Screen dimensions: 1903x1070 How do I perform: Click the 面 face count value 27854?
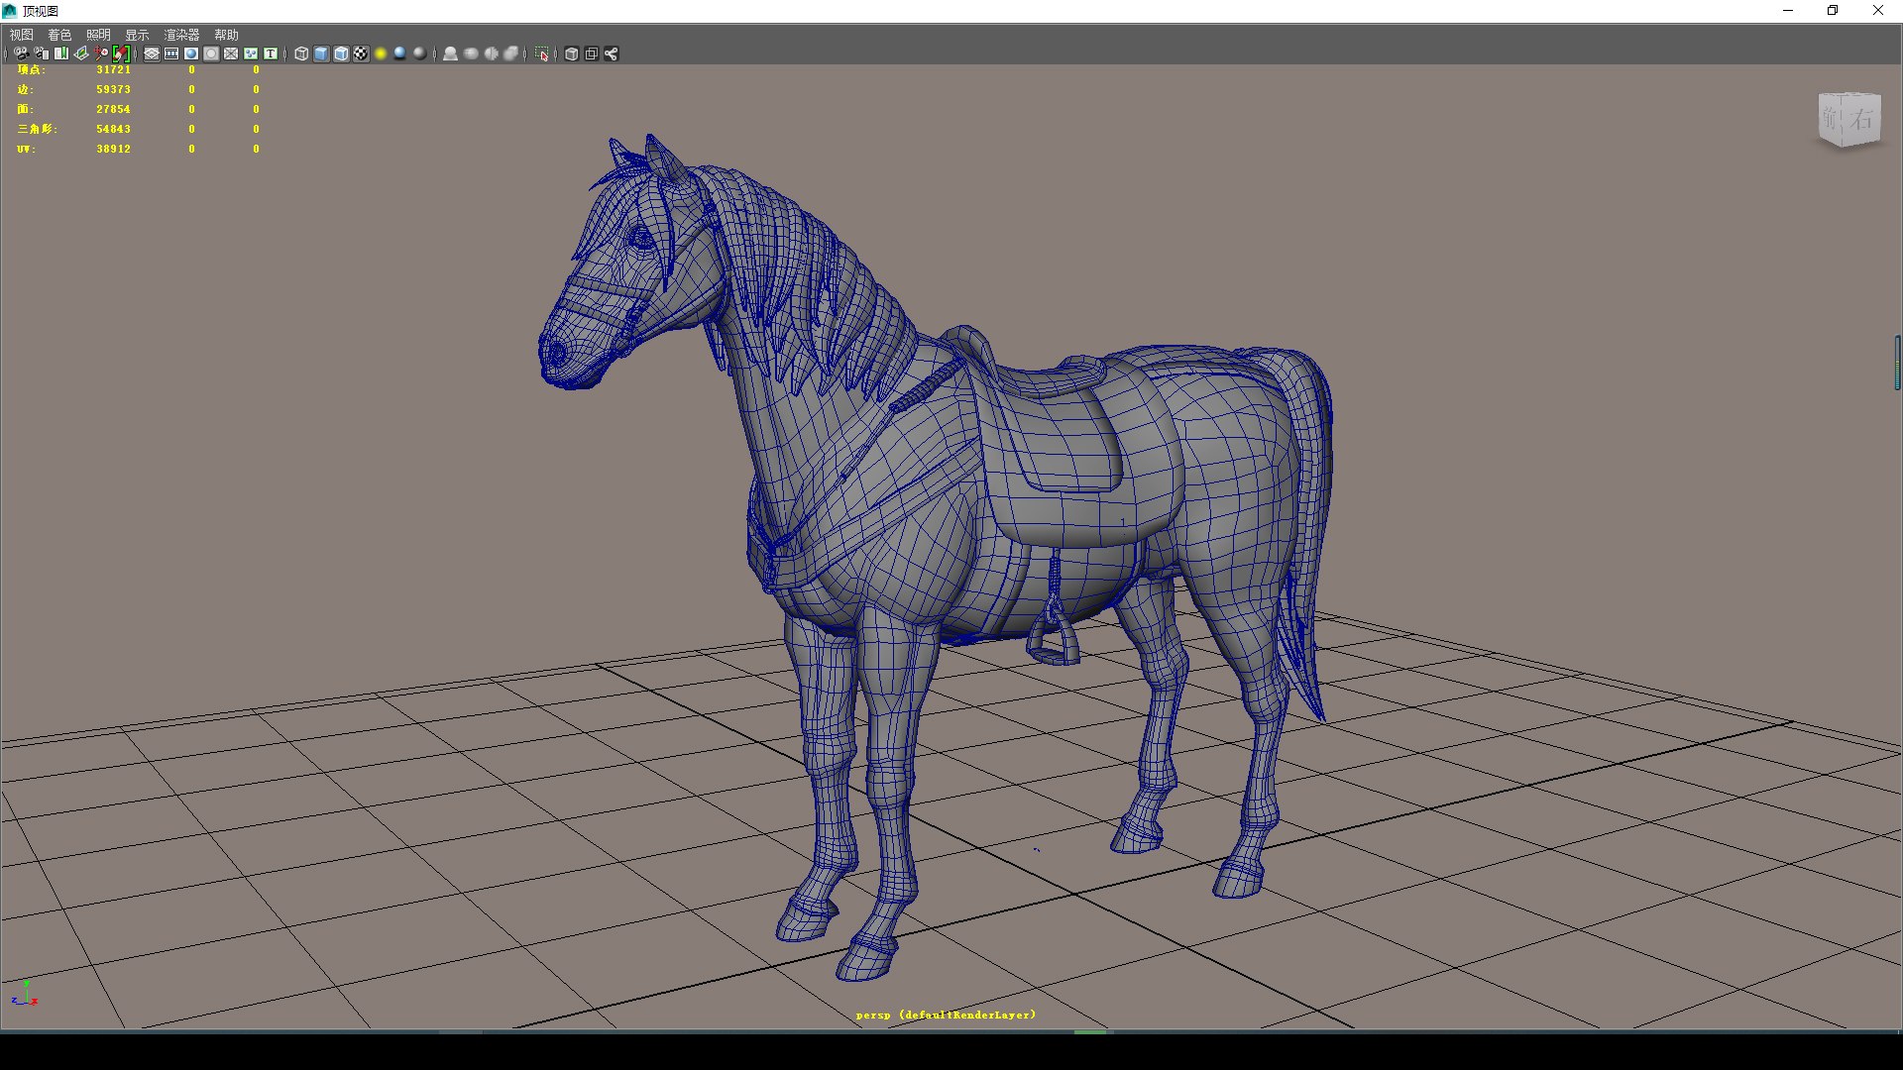click(x=113, y=109)
